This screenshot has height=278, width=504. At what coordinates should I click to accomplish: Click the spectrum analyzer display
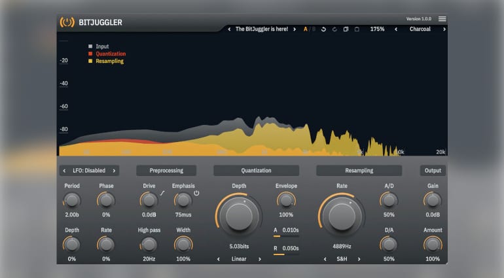click(252, 95)
